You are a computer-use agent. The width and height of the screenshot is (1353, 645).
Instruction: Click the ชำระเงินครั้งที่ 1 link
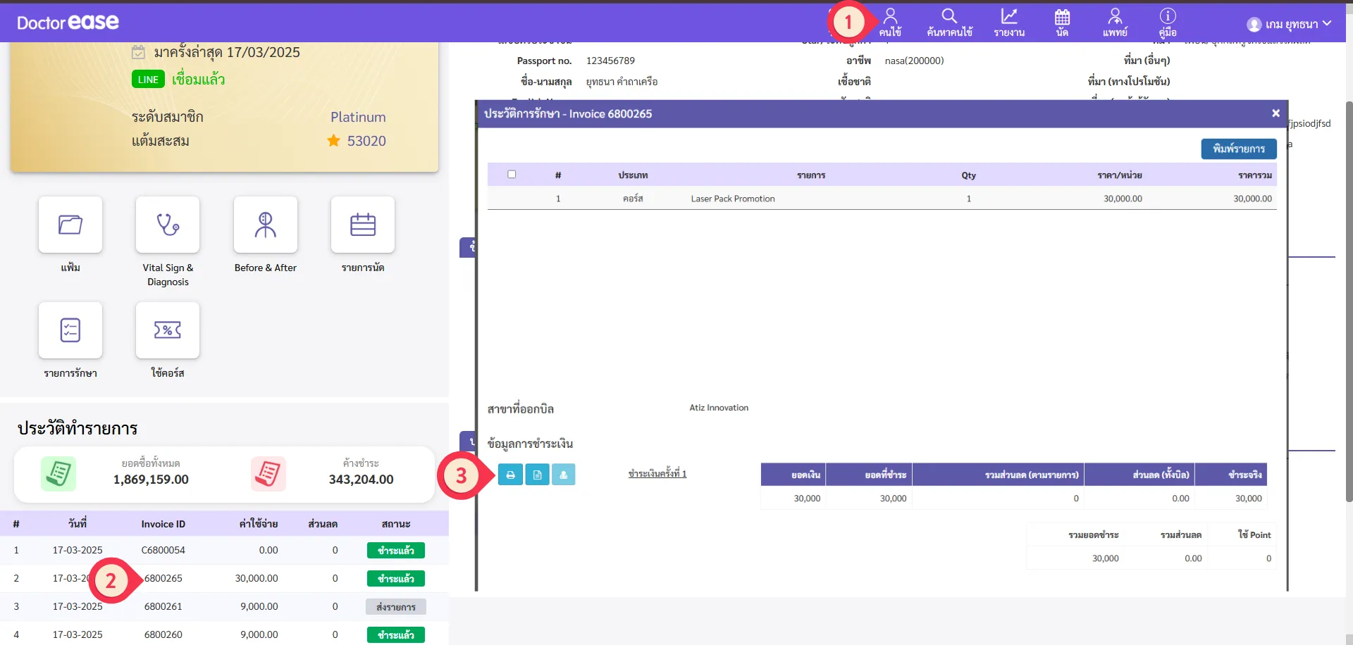point(657,474)
